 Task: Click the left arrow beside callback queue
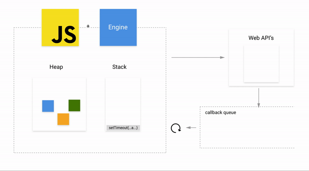[x=191, y=128]
